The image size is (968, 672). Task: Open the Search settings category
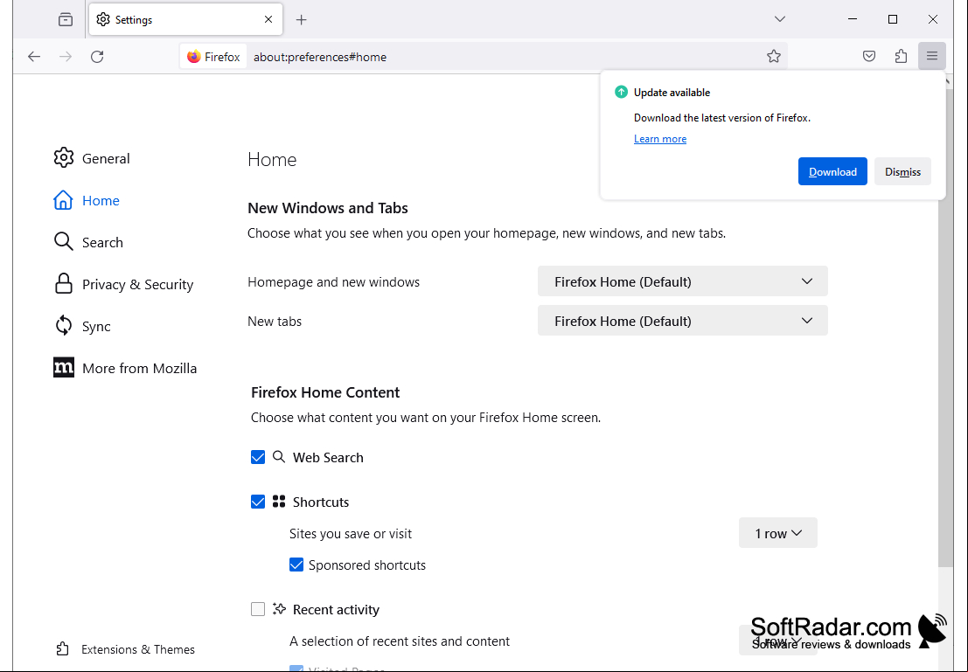click(x=102, y=243)
